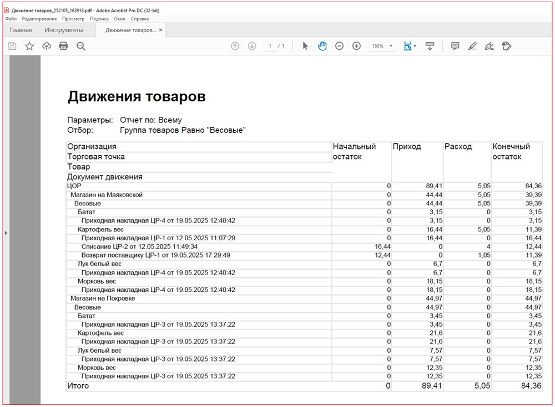The width and height of the screenshot is (555, 407).
Task: Click the upload to cloud icon
Action: coord(47,46)
